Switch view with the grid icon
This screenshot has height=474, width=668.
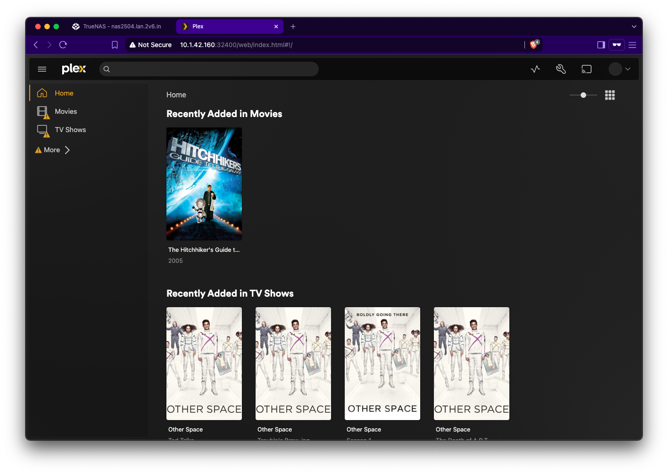(610, 95)
